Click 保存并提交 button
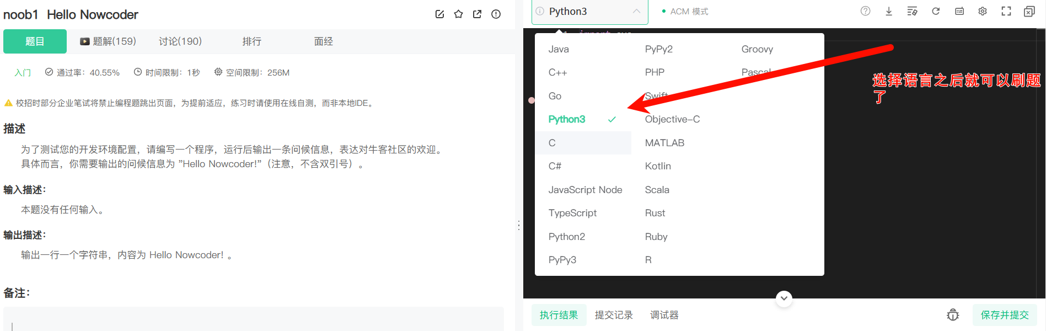The image size is (1046, 331). (x=1005, y=315)
